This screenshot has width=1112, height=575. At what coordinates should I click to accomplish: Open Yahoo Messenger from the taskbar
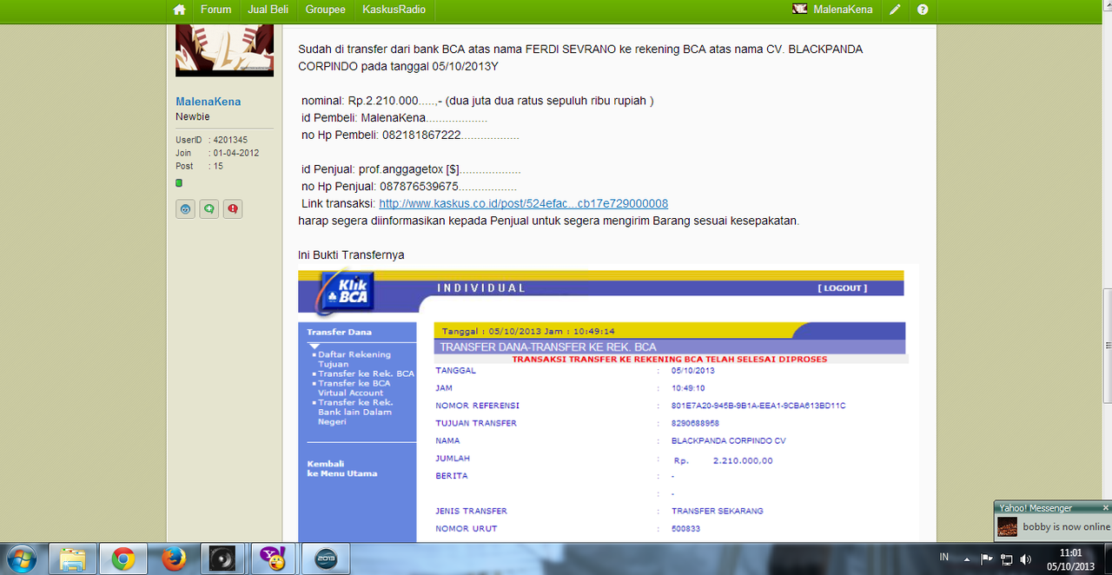tap(274, 559)
